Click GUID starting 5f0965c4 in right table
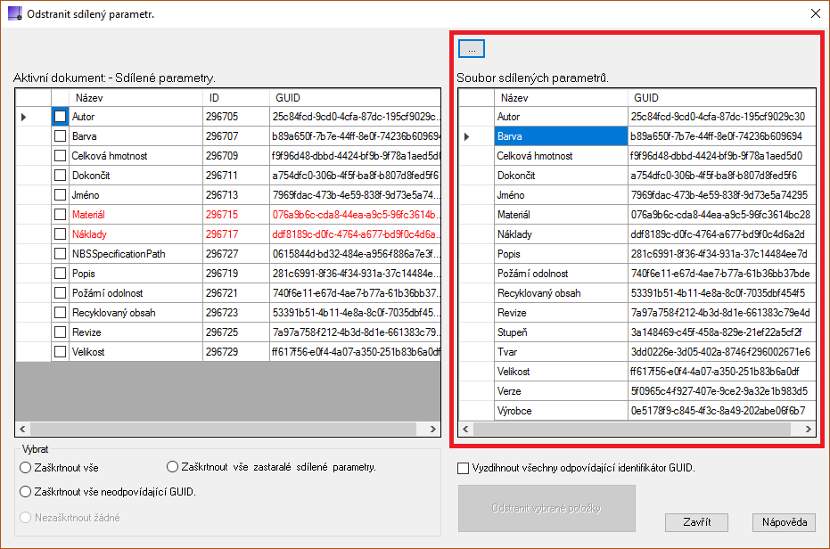The image size is (830, 549). click(721, 390)
